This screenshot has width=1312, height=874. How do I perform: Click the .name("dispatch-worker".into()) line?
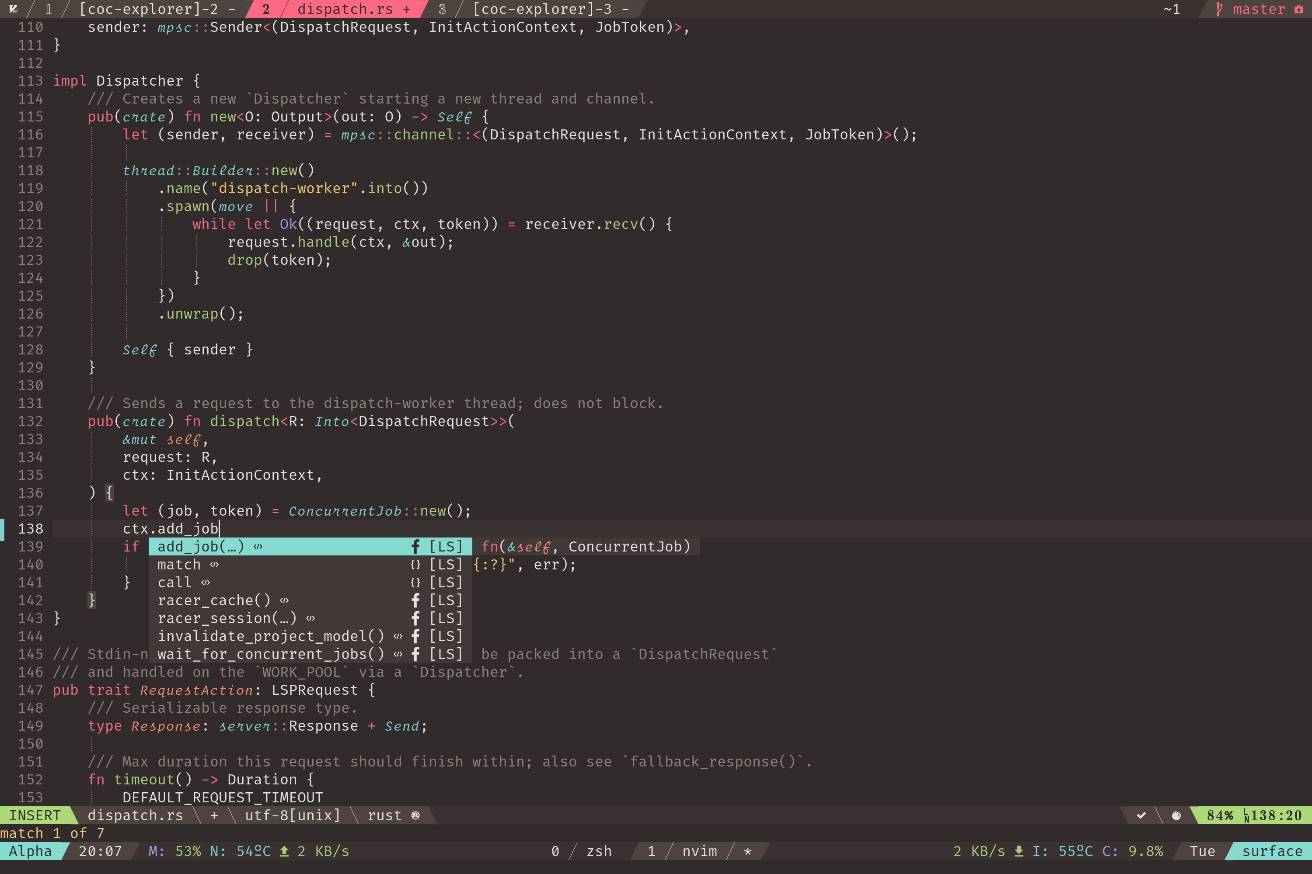tap(293, 188)
